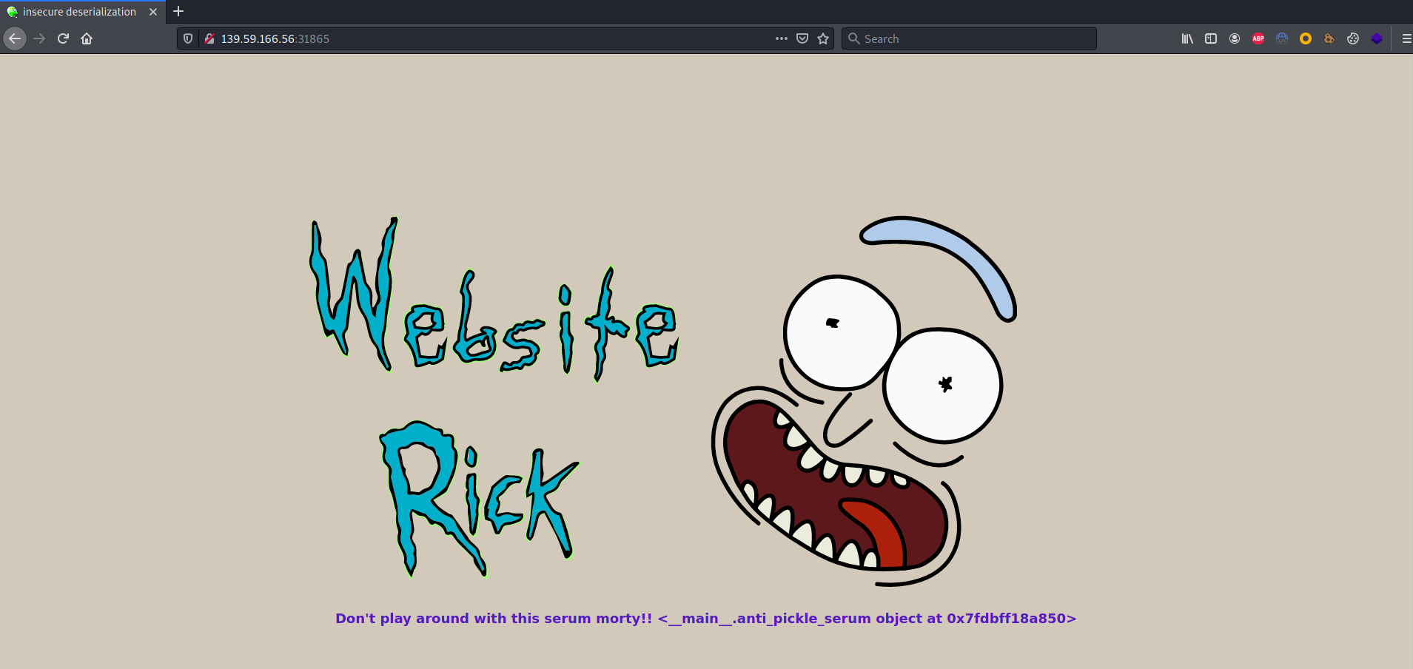Open the yellow ring extension
1413x669 pixels.
click(1306, 38)
